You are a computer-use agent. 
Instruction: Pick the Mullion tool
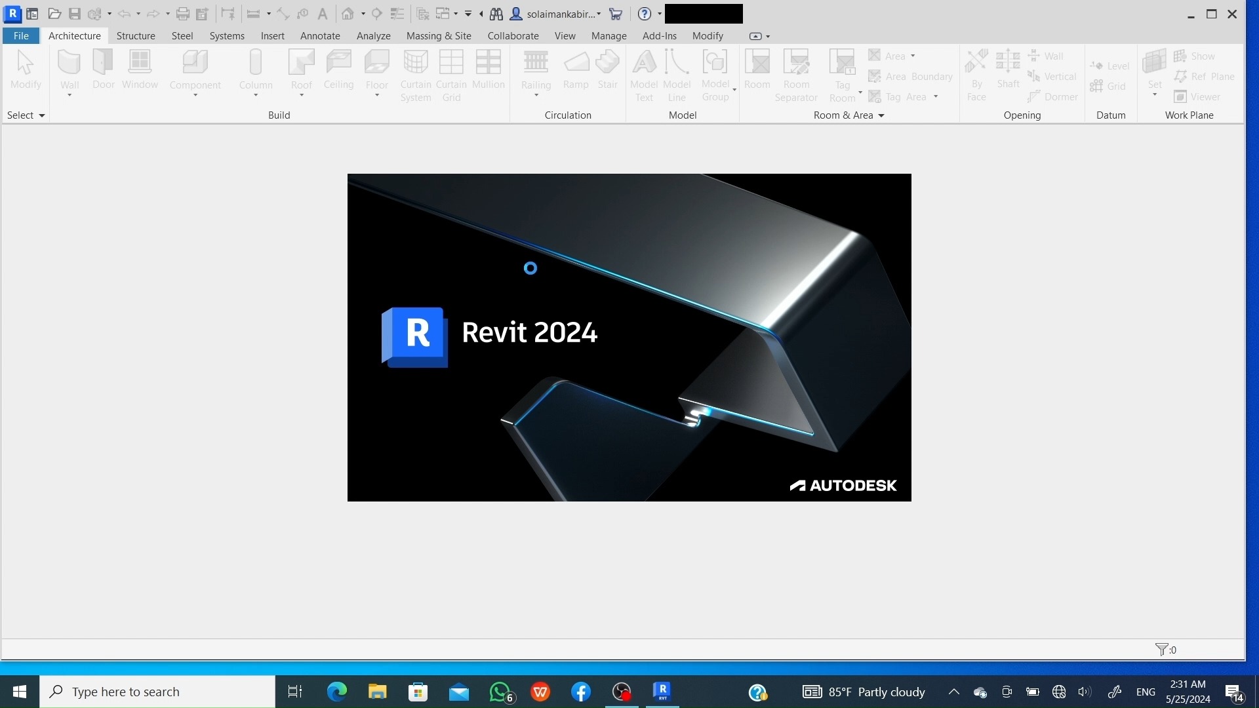(489, 70)
